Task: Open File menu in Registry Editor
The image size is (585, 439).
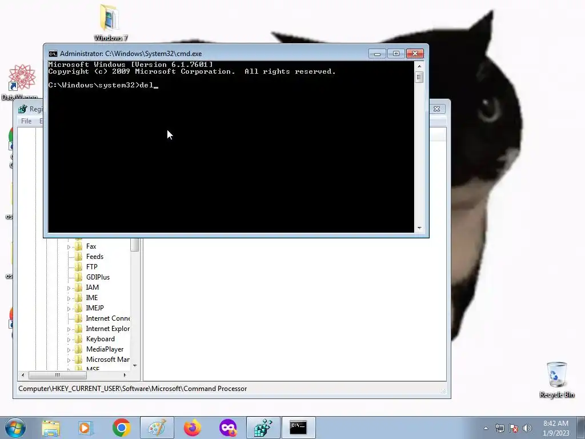Action: pyautogui.click(x=26, y=121)
